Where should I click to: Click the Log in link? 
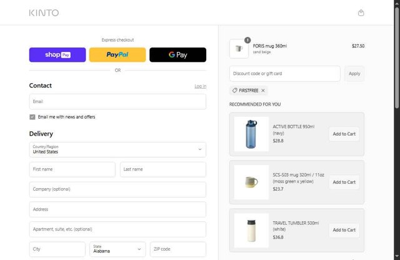coord(200,86)
